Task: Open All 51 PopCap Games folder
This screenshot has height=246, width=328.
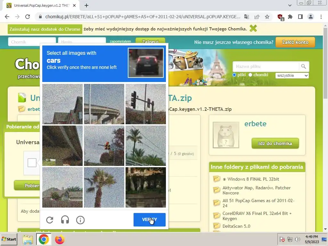Action: (x=258, y=203)
